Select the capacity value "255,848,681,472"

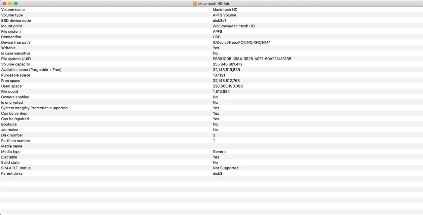[x=228, y=64]
